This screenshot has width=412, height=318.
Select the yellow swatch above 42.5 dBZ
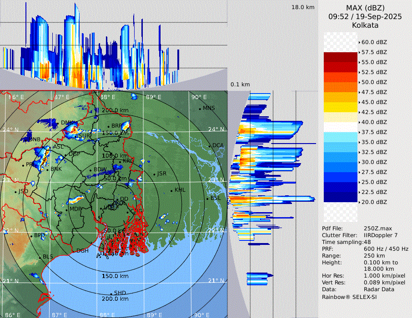340,107
